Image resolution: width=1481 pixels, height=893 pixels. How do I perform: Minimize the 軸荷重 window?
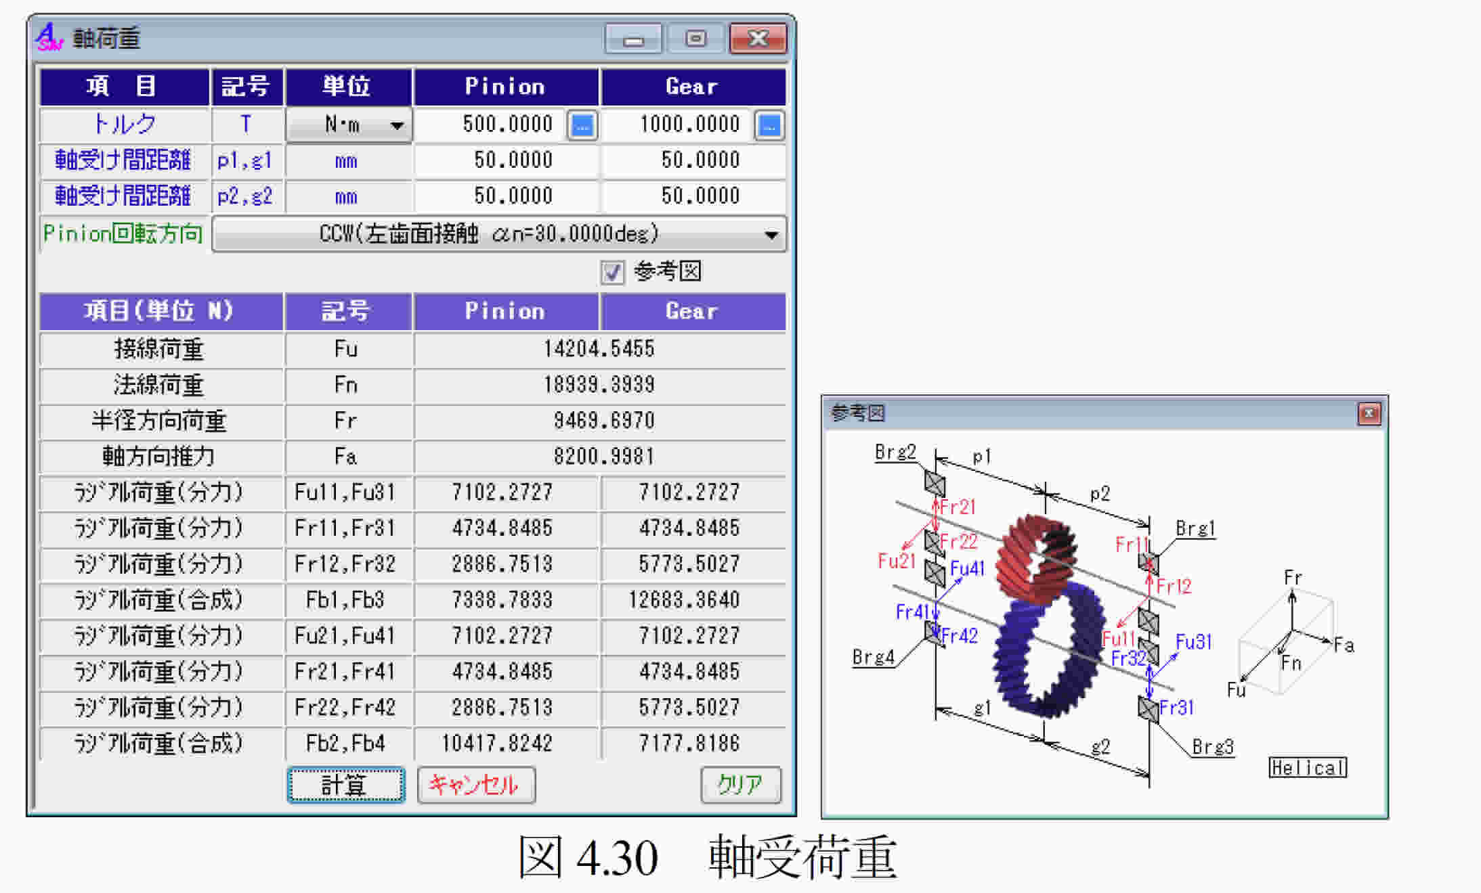(633, 39)
